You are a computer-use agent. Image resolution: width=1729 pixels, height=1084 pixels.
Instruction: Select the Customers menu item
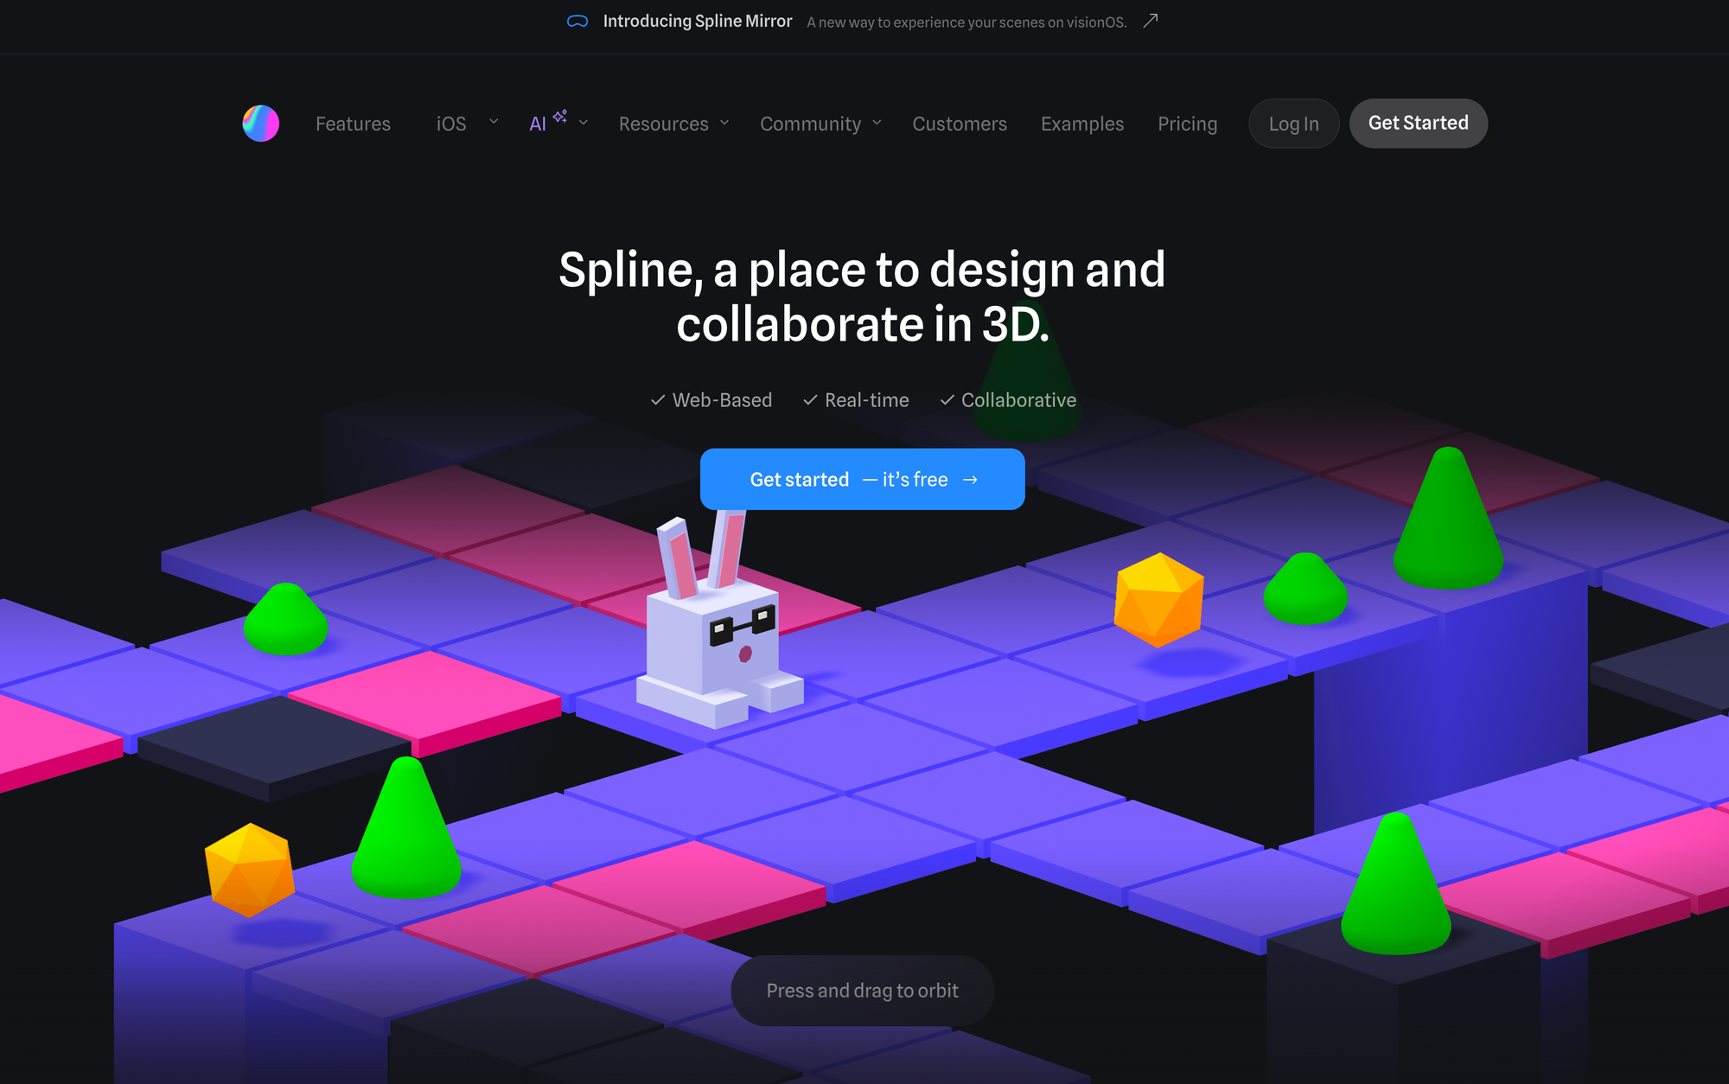tap(960, 123)
